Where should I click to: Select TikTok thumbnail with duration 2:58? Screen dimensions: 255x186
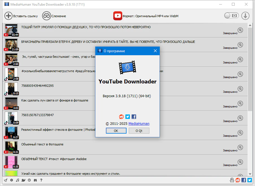11,74
